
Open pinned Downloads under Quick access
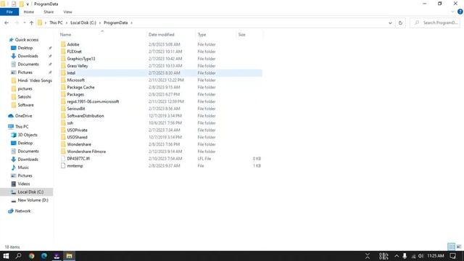28,56
